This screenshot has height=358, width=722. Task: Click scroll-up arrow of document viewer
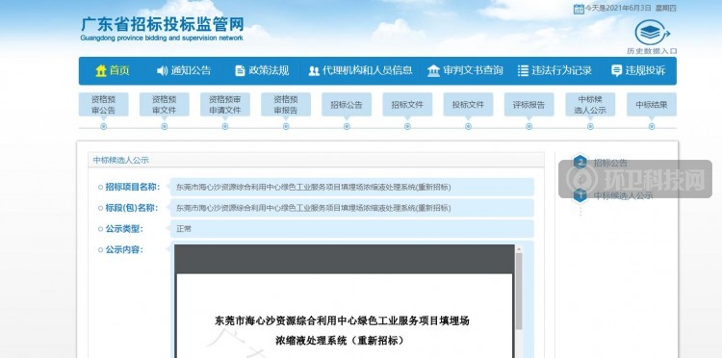pos(519,249)
